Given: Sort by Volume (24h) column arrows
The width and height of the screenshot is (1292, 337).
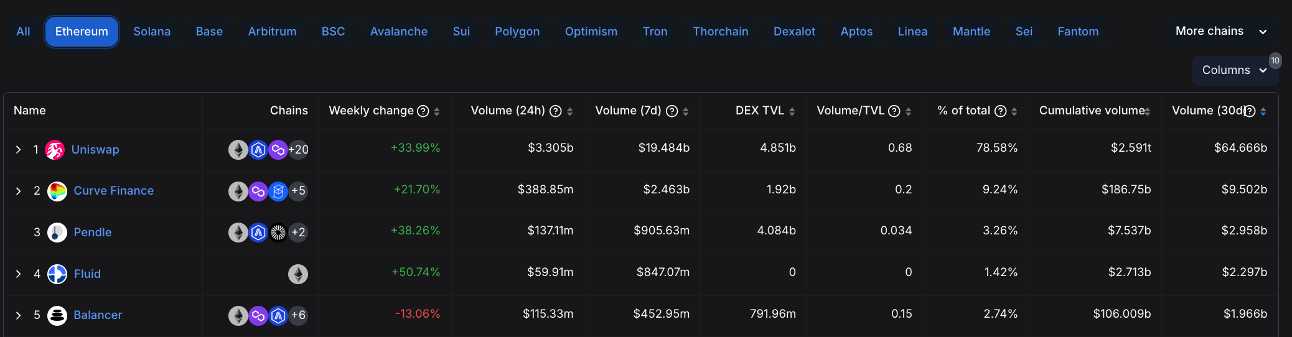Looking at the screenshot, I should point(570,111).
